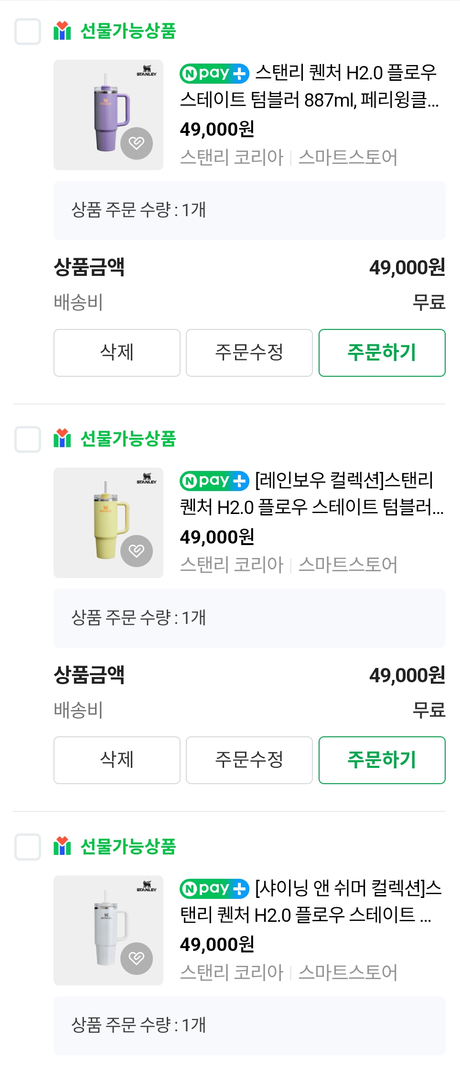Click the gift icon above the white tumbler

pos(62,846)
